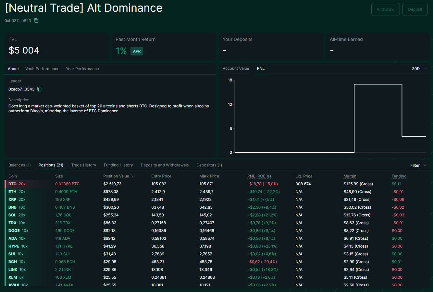The width and height of the screenshot is (433, 292).
Task: Select the Account Value chart tab
Action: 236,68
